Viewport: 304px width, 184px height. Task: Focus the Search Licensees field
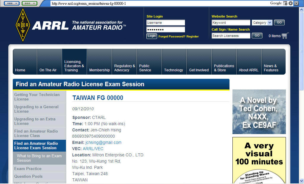[231, 36]
